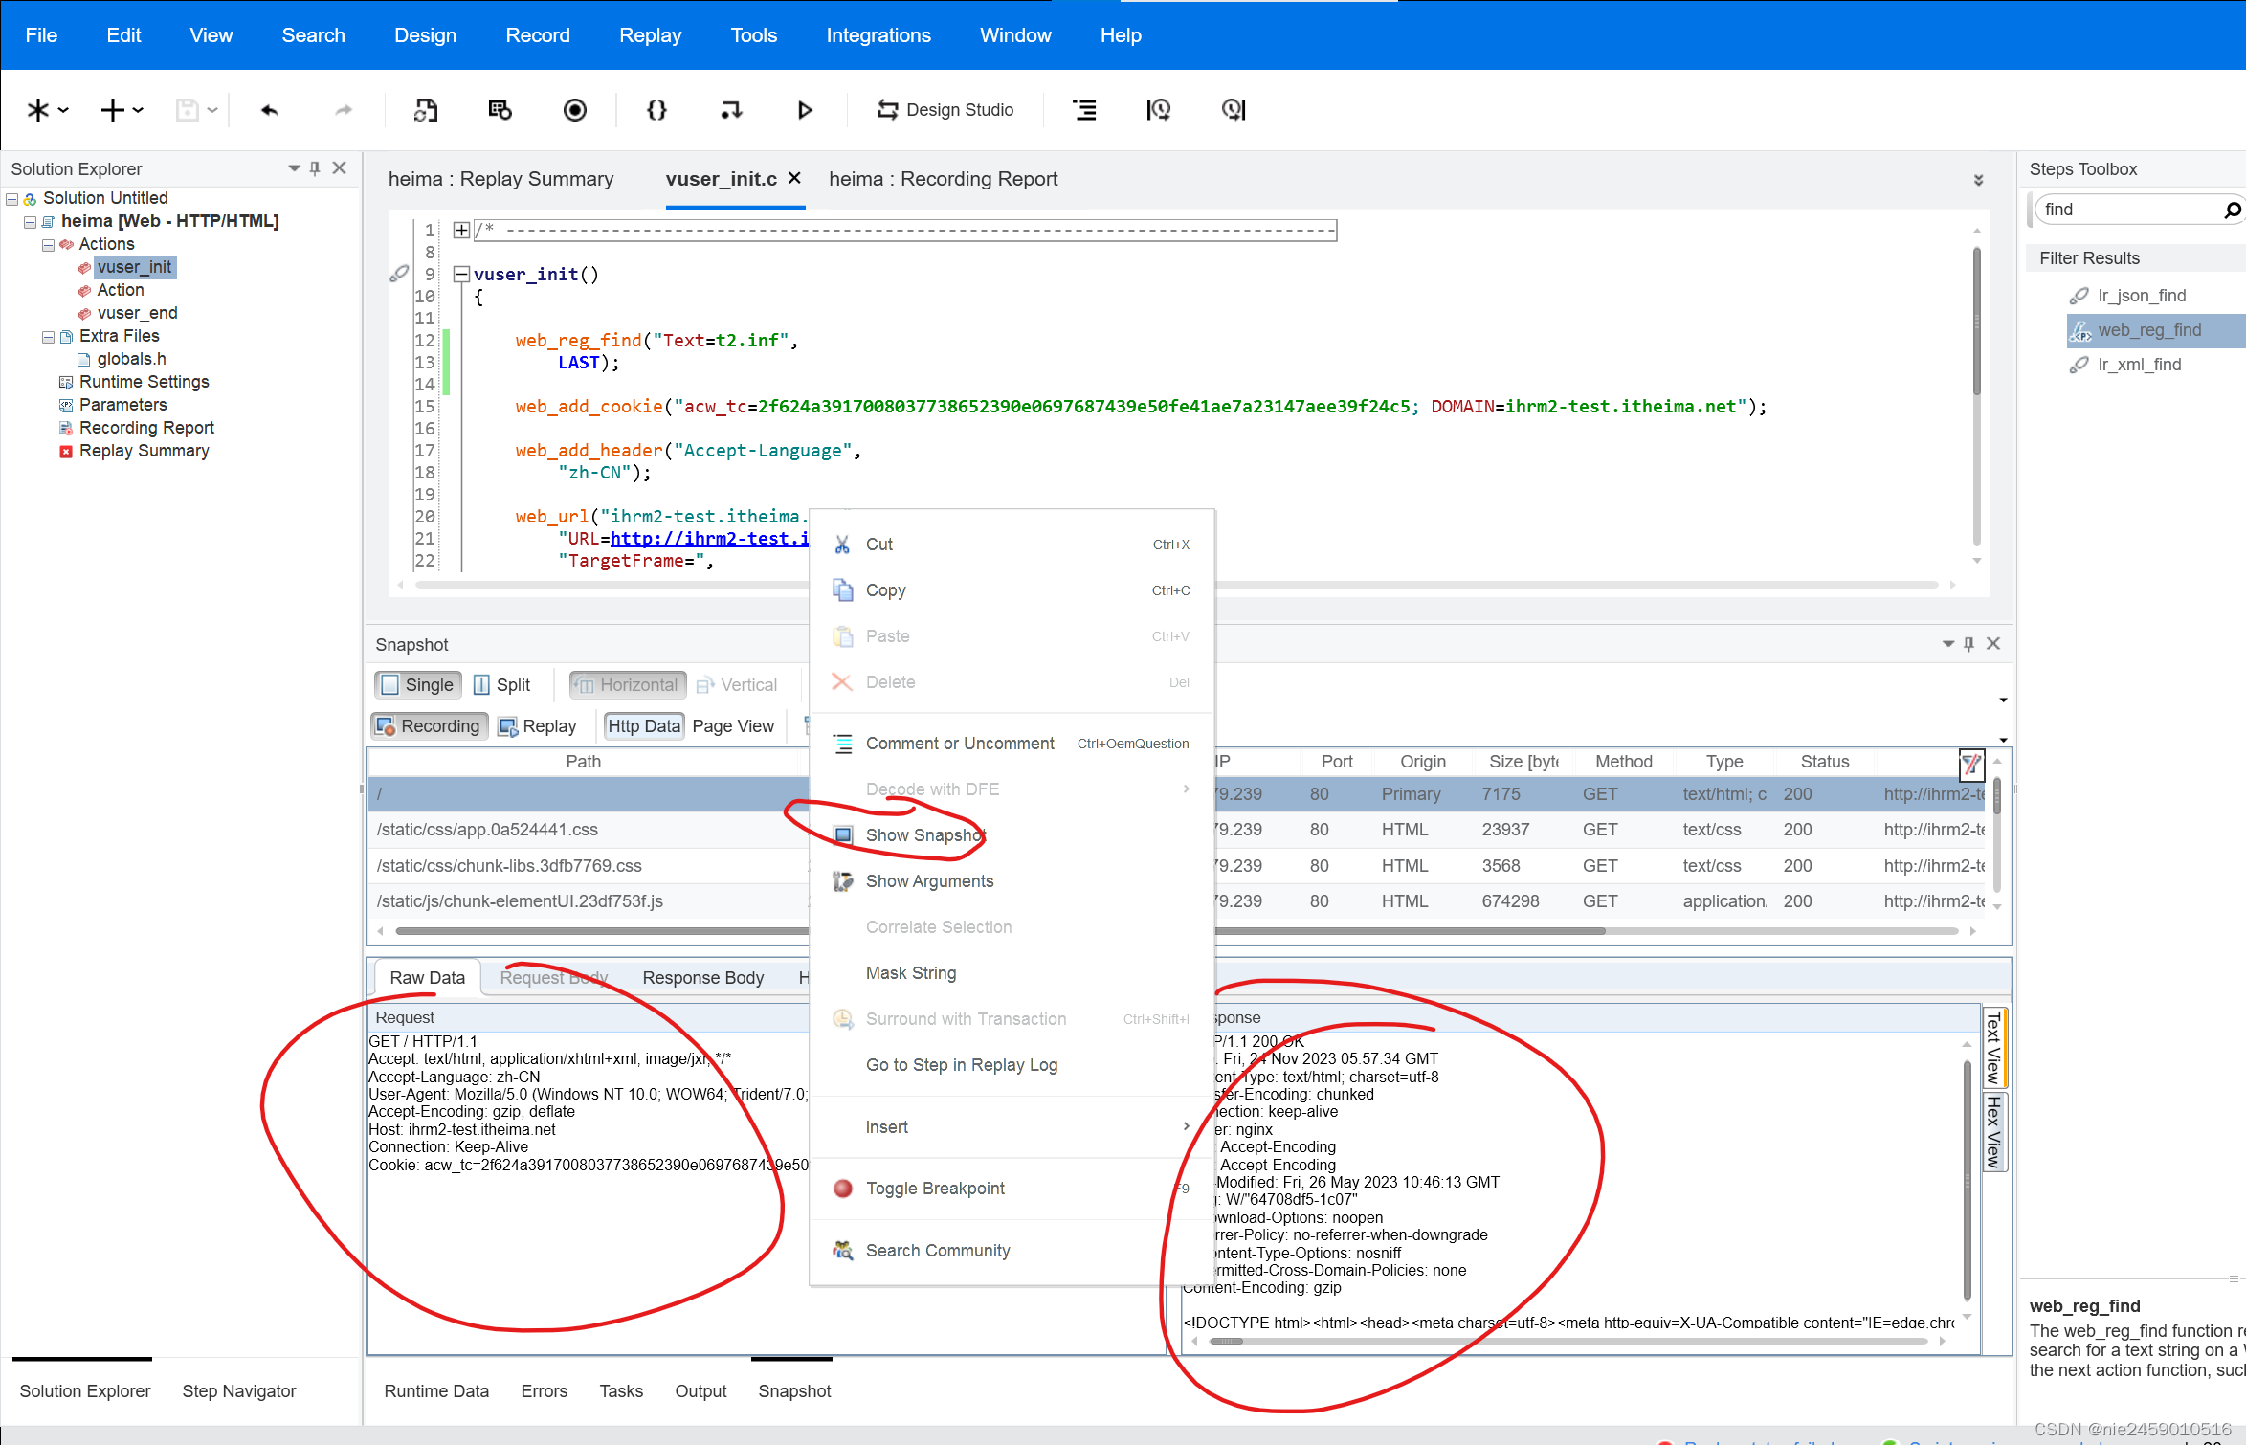Click Show Snapshot context menu item

[x=925, y=834]
